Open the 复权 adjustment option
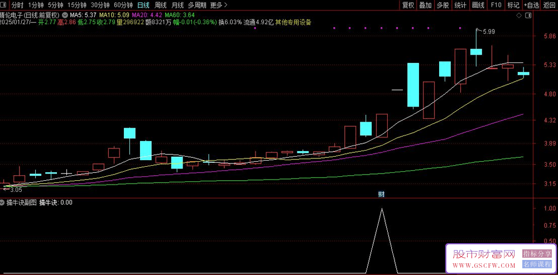The image size is (558, 275). coord(408,5)
